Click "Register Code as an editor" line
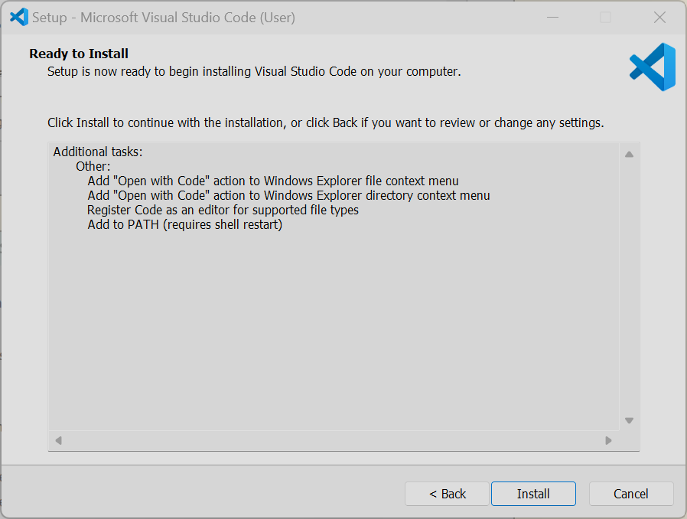Screen dimensions: 687x519 223,210
